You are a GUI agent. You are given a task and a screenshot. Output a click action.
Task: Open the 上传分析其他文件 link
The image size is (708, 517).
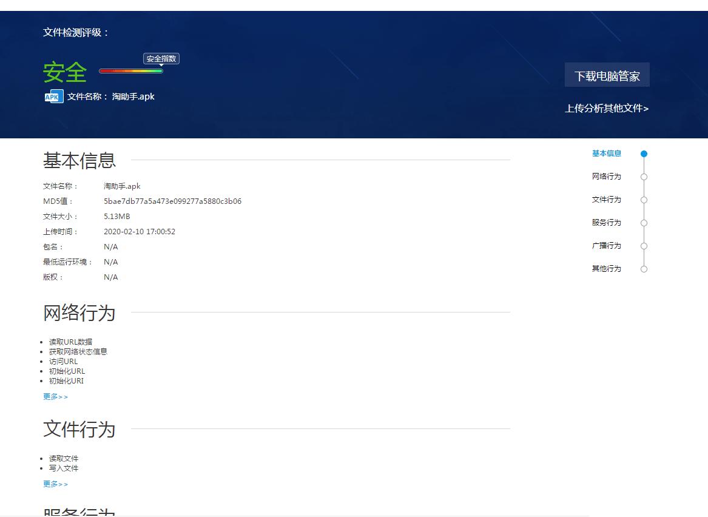(607, 108)
